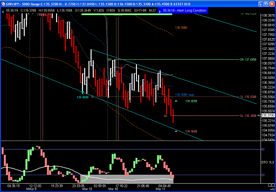Click 'M:27' in the info bar
The height and width of the screenshot is (192, 276).
click(x=152, y=11)
